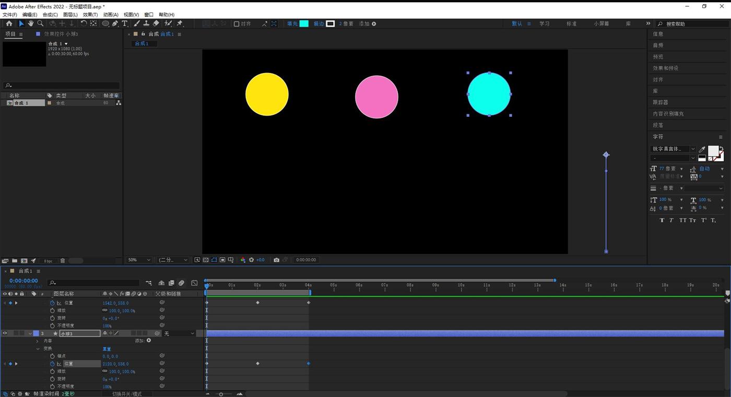Collapse layer 3 小球3 twirl arrow

(30, 333)
